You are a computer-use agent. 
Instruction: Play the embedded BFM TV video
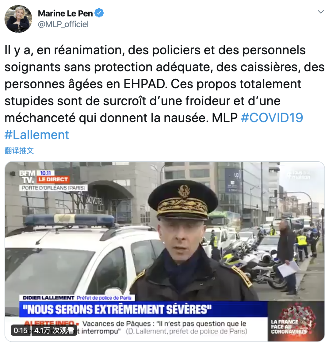click(164, 251)
